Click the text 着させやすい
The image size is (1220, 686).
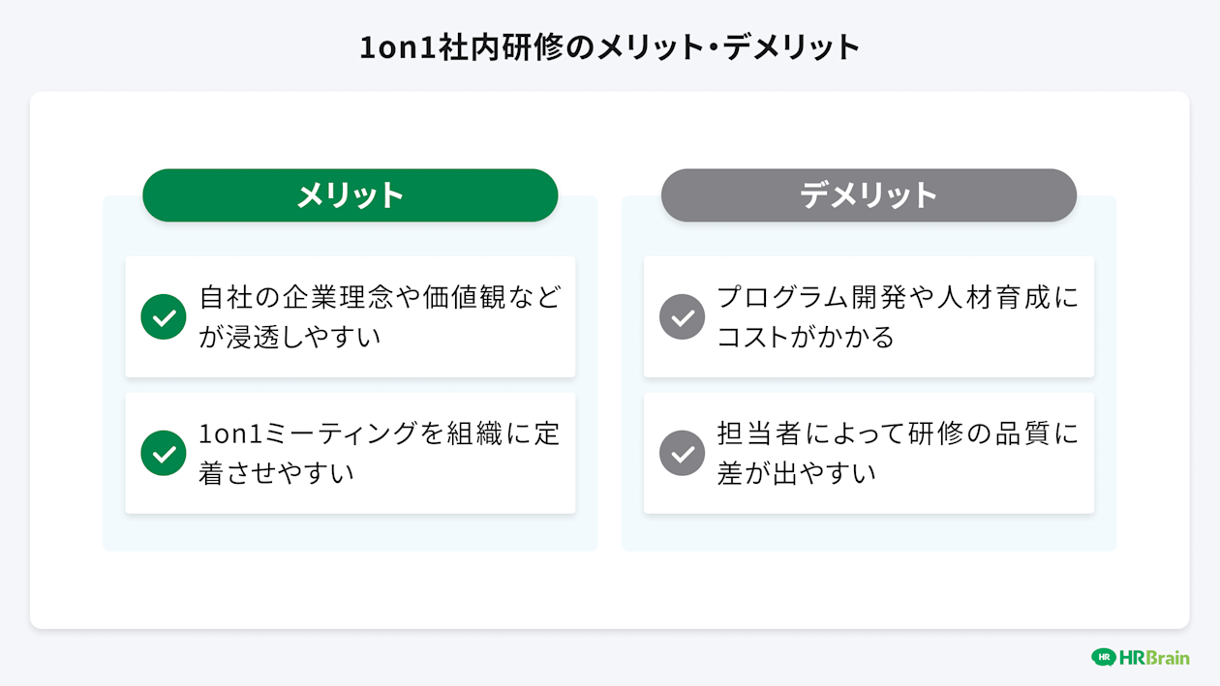tap(276, 473)
